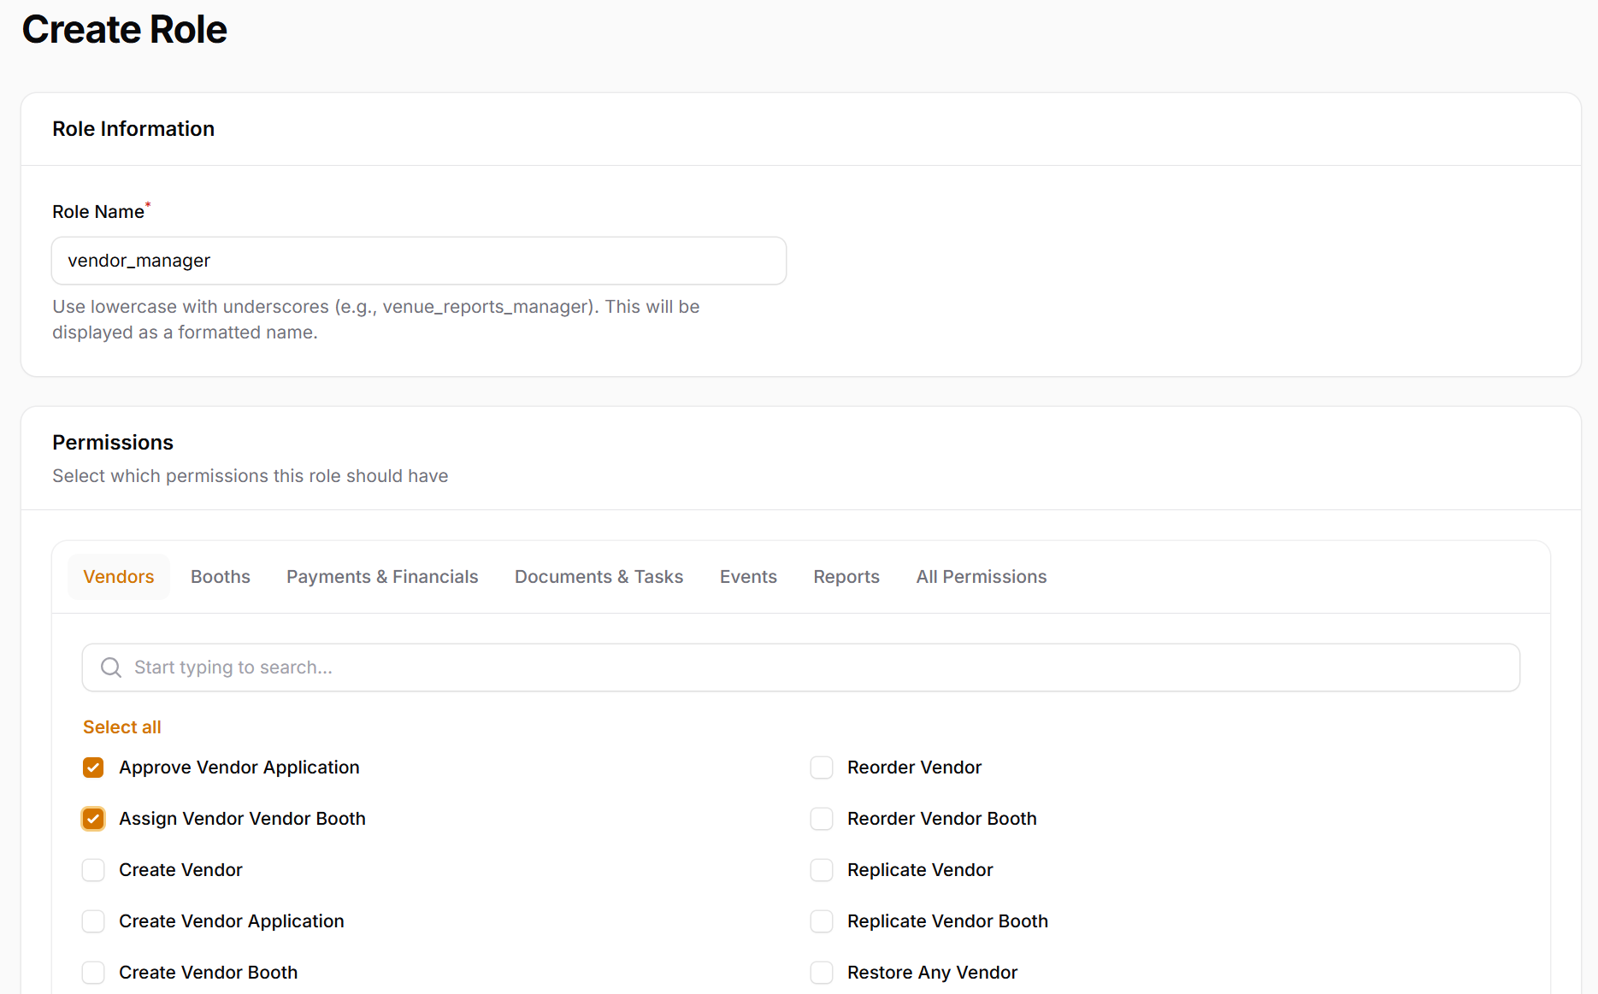Open the Reports permissions tab
Screen dimensions: 1598x994
pos(846,577)
